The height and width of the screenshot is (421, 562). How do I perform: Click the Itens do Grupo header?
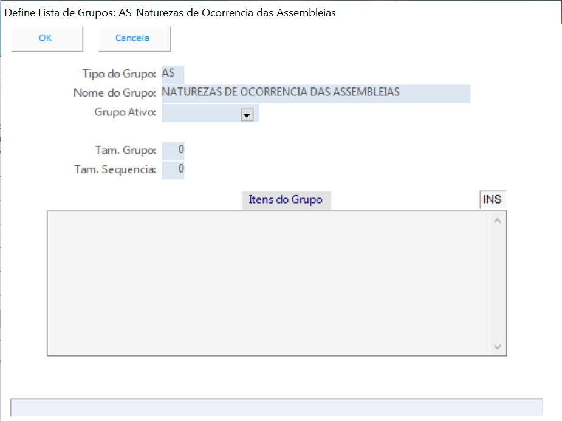[x=286, y=200]
